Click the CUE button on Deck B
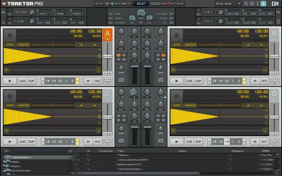The height and width of the screenshot is (176, 282). click(x=189, y=81)
